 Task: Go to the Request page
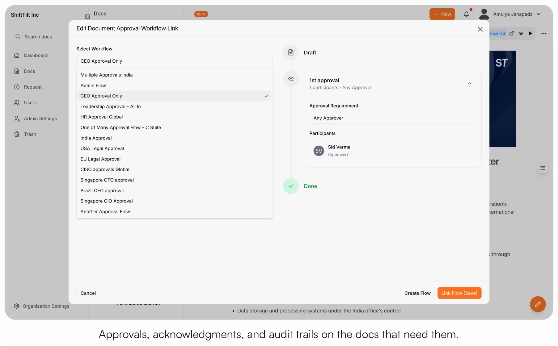click(28, 87)
